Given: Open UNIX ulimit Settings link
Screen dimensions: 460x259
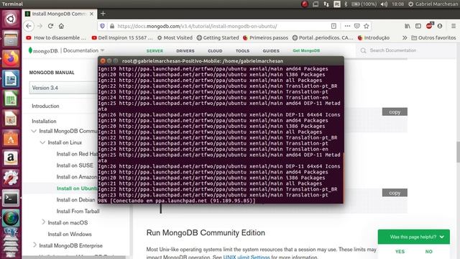Looking at the screenshot, I should pyautogui.click(x=247, y=257).
